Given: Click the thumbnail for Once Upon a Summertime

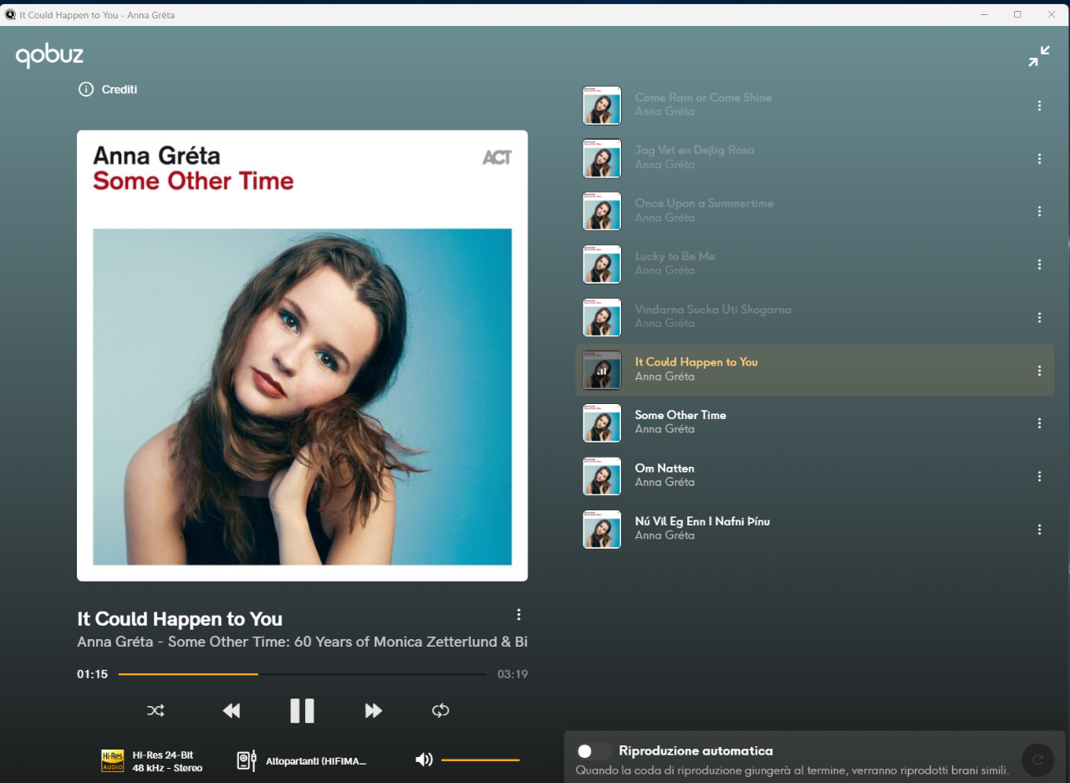Looking at the screenshot, I should [x=602, y=212].
